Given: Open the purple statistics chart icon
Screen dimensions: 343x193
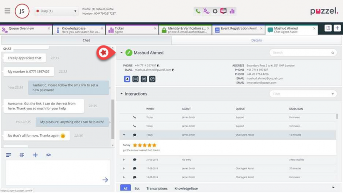Looking at the screenshot, I should (232, 11).
